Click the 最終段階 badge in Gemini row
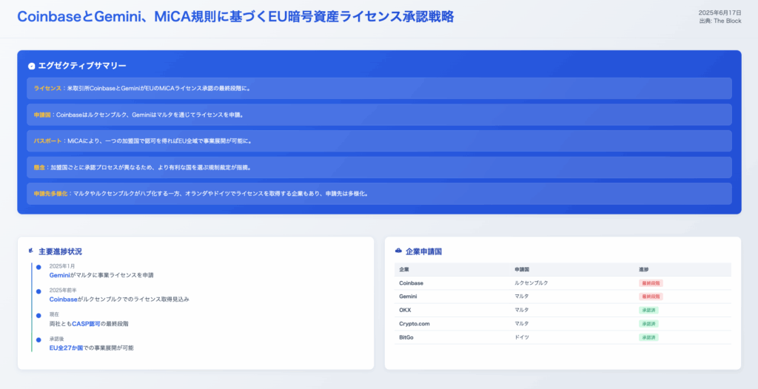 pyautogui.click(x=651, y=297)
